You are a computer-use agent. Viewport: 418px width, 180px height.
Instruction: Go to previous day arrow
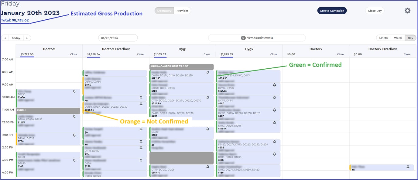[5, 38]
